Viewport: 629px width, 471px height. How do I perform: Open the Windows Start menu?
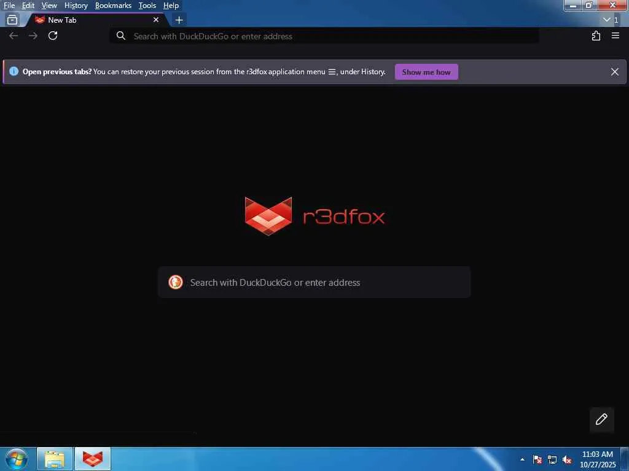(x=17, y=459)
